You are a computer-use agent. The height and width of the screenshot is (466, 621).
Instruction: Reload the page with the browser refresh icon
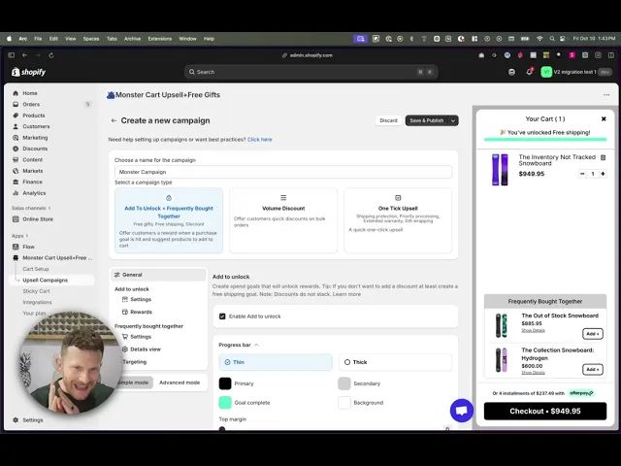(51, 55)
